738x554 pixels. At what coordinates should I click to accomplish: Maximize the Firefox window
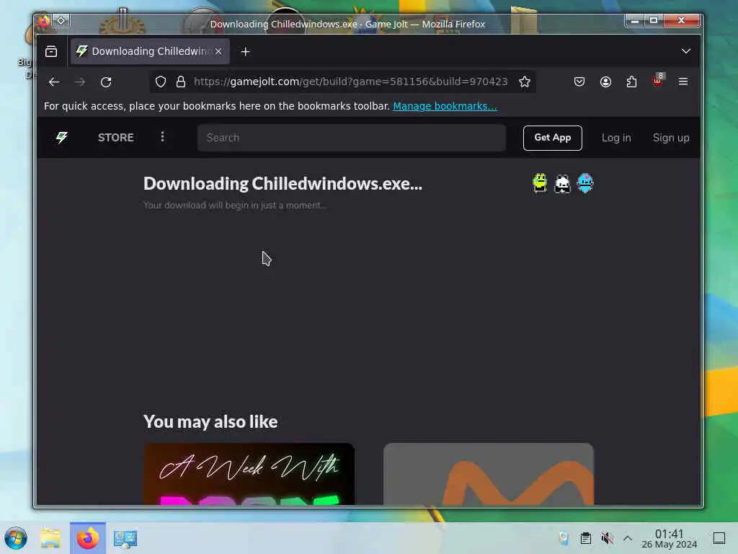tap(654, 20)
